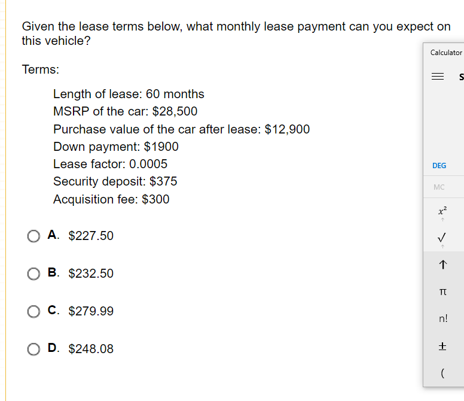Viewport: 464px width, 401px height.
Task: Click the Calculator window title
Action: pos(446,53)
